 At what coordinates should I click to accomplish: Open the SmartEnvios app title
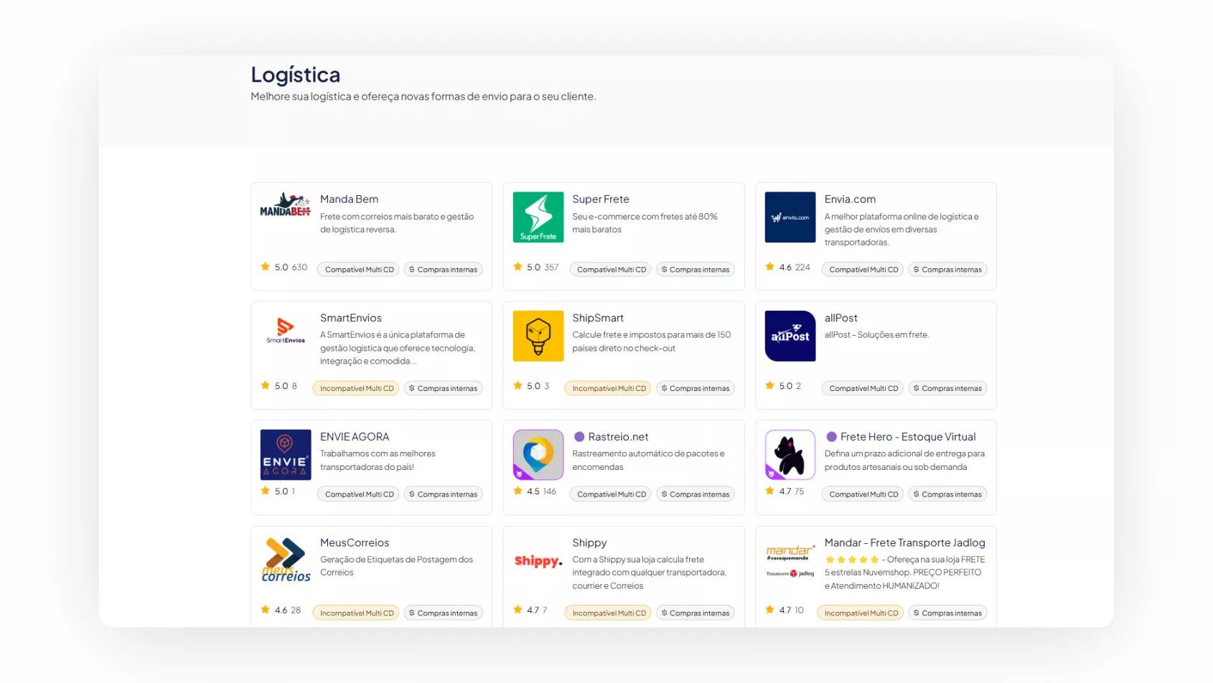(x=351, y=318)
